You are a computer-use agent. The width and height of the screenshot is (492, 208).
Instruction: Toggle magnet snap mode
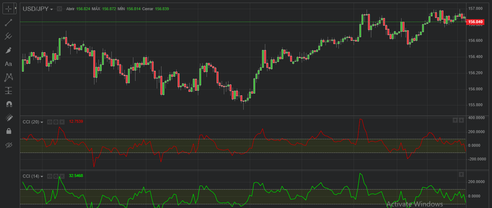(8, 104)
